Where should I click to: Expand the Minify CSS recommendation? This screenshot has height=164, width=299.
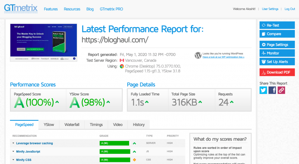coord(24,160)
